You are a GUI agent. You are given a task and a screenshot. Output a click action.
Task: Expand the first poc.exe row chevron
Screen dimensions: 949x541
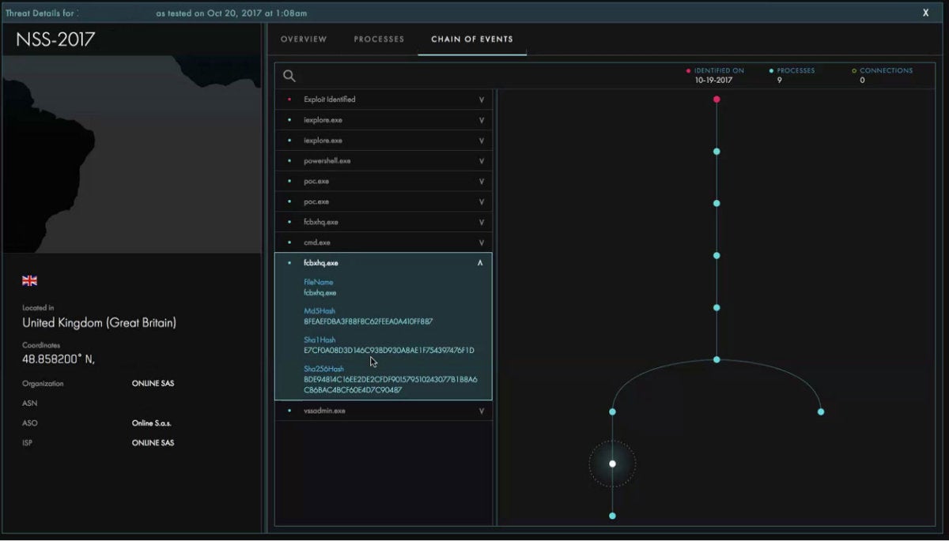(x=481, y=181)
